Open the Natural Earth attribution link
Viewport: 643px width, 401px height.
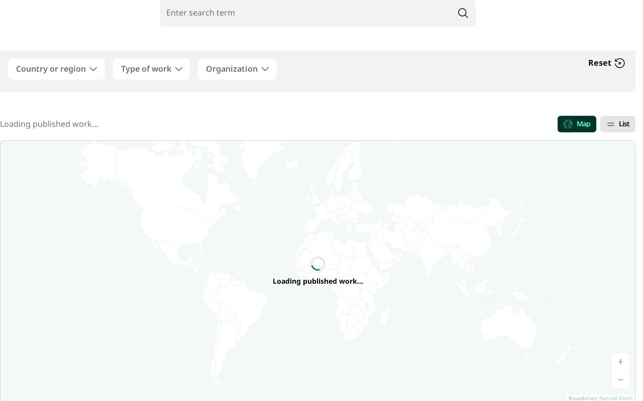coord(616,398)
